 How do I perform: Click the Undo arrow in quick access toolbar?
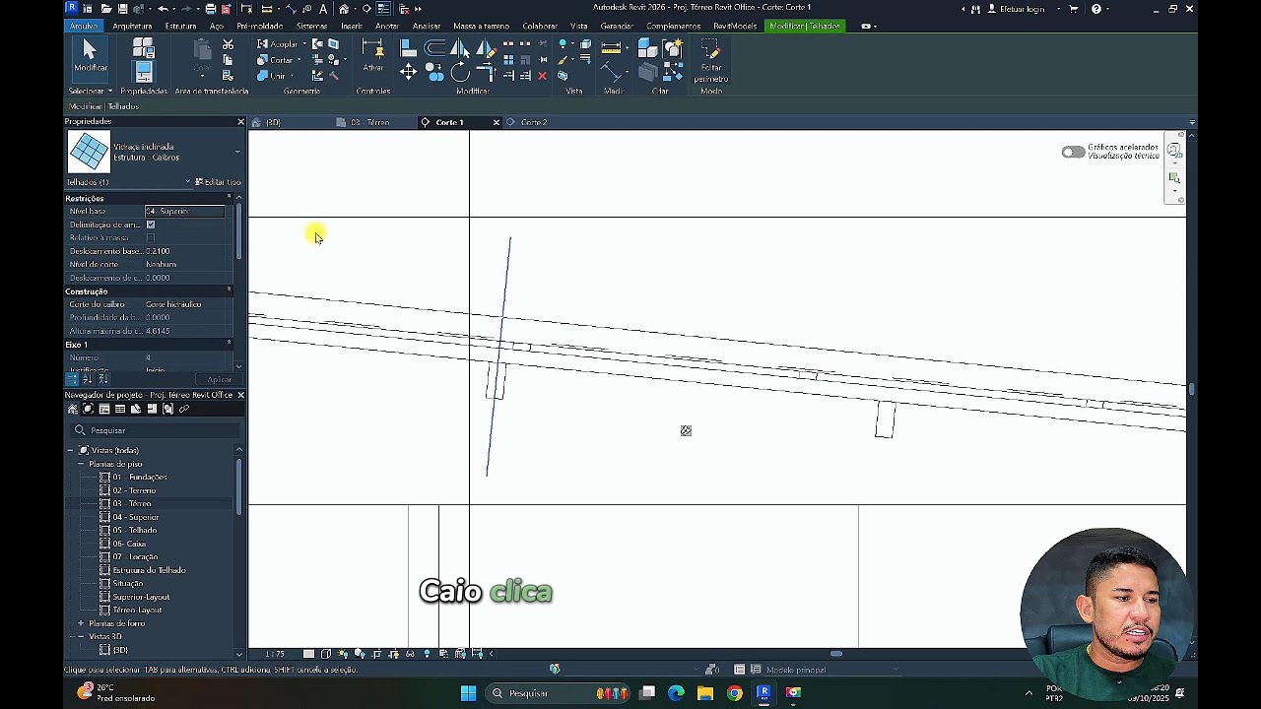click(163, 9)
